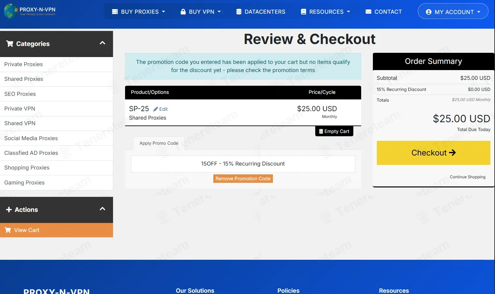Click the trash icon on Empty Cart

pos(321,131)
